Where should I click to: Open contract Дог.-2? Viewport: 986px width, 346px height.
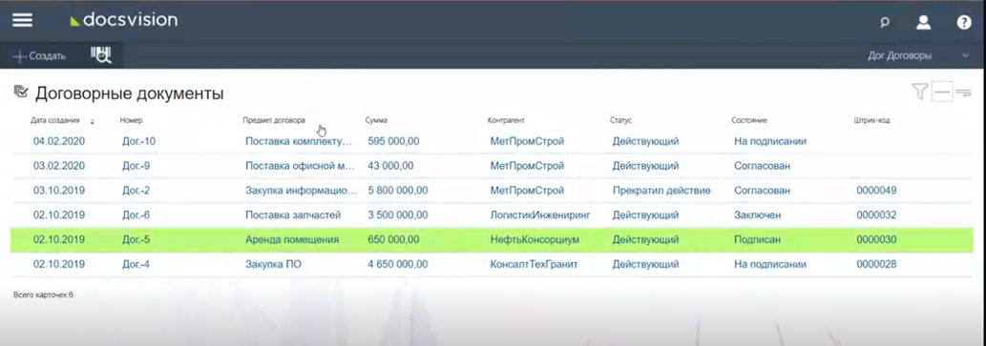pos(136,191)
